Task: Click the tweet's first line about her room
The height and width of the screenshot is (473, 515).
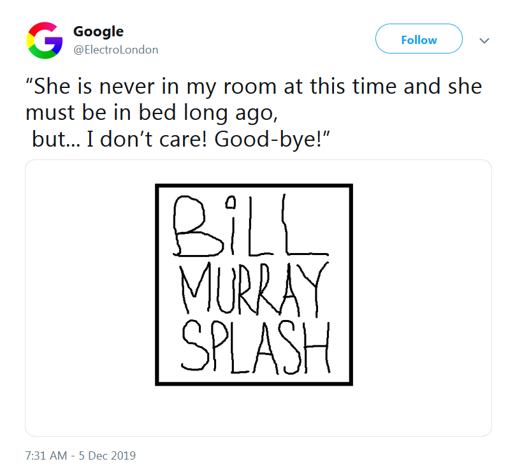Action: click(254, 86)
